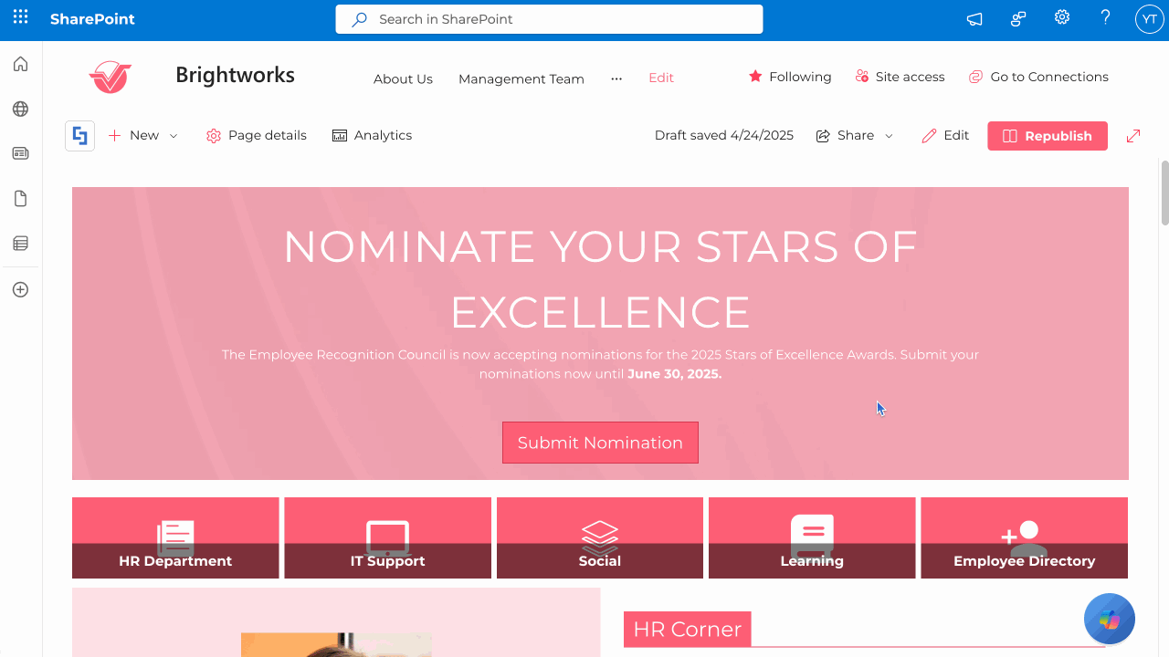The width and height of the screenshot is (1169, 657).
Task: Expand the New dropdown chevron
Action: 174,136
